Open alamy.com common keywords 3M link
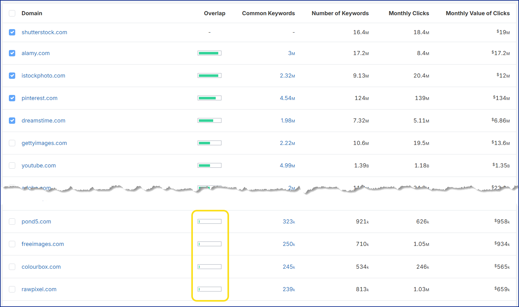The width and height of the screenshot is (519, 307). click(292, 53)
